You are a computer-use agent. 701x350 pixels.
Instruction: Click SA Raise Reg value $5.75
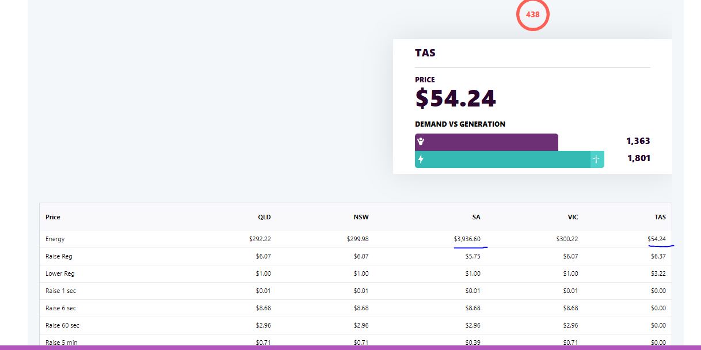pos(473,256)
